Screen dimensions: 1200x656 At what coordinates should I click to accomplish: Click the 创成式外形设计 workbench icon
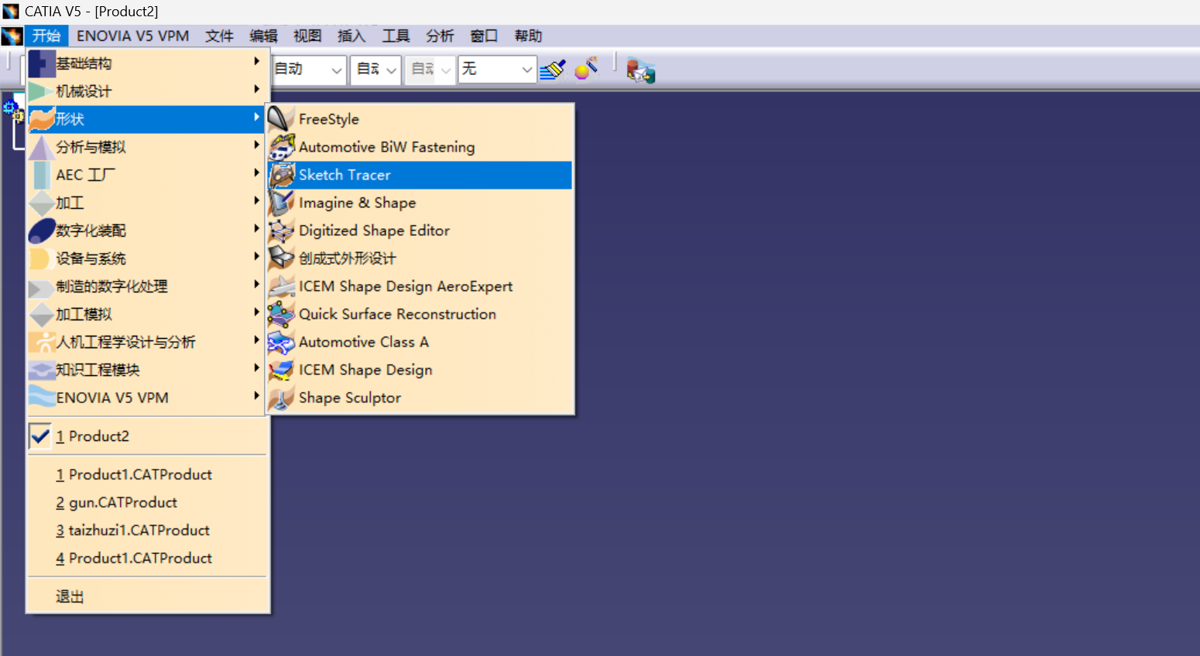click(281, 258)
